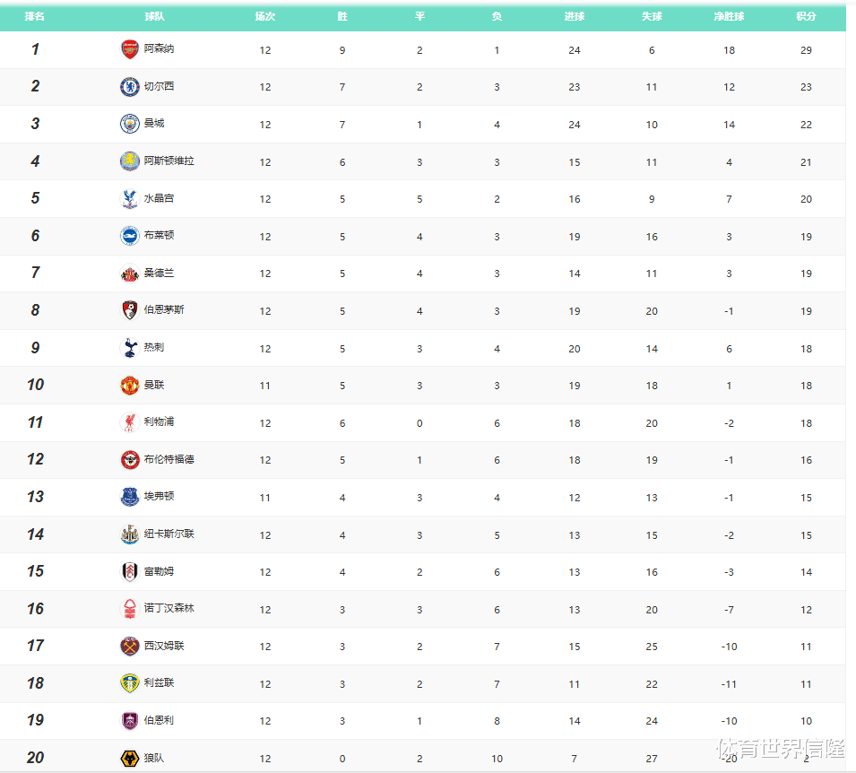Click the Crystal Palace crest icon

coord(130,199)
